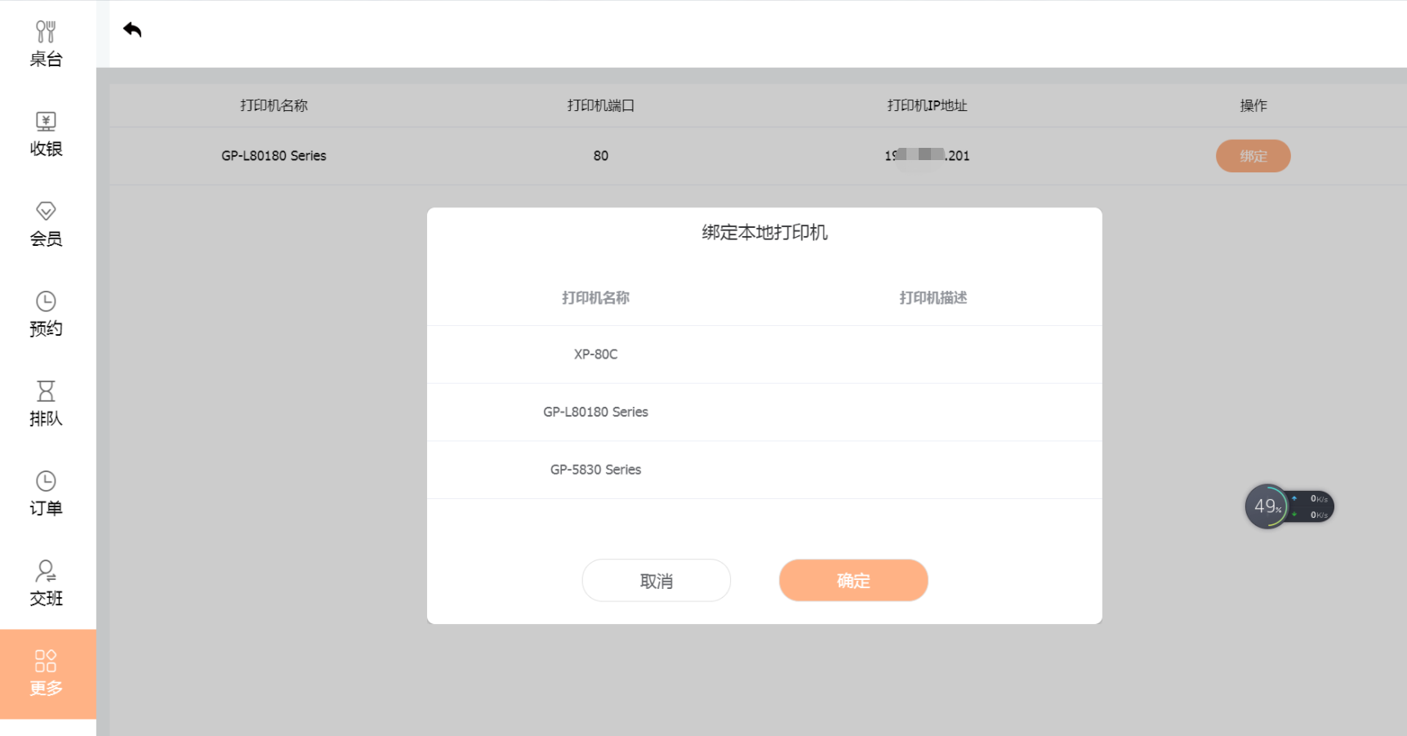The height and width of the screenshot is (736, 1407).
Task: Click GP-L80180 Series in background table
Action: coord(274,156)
